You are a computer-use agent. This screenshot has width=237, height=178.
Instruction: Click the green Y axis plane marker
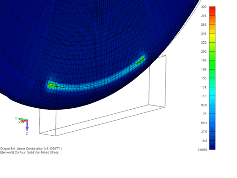22,119
